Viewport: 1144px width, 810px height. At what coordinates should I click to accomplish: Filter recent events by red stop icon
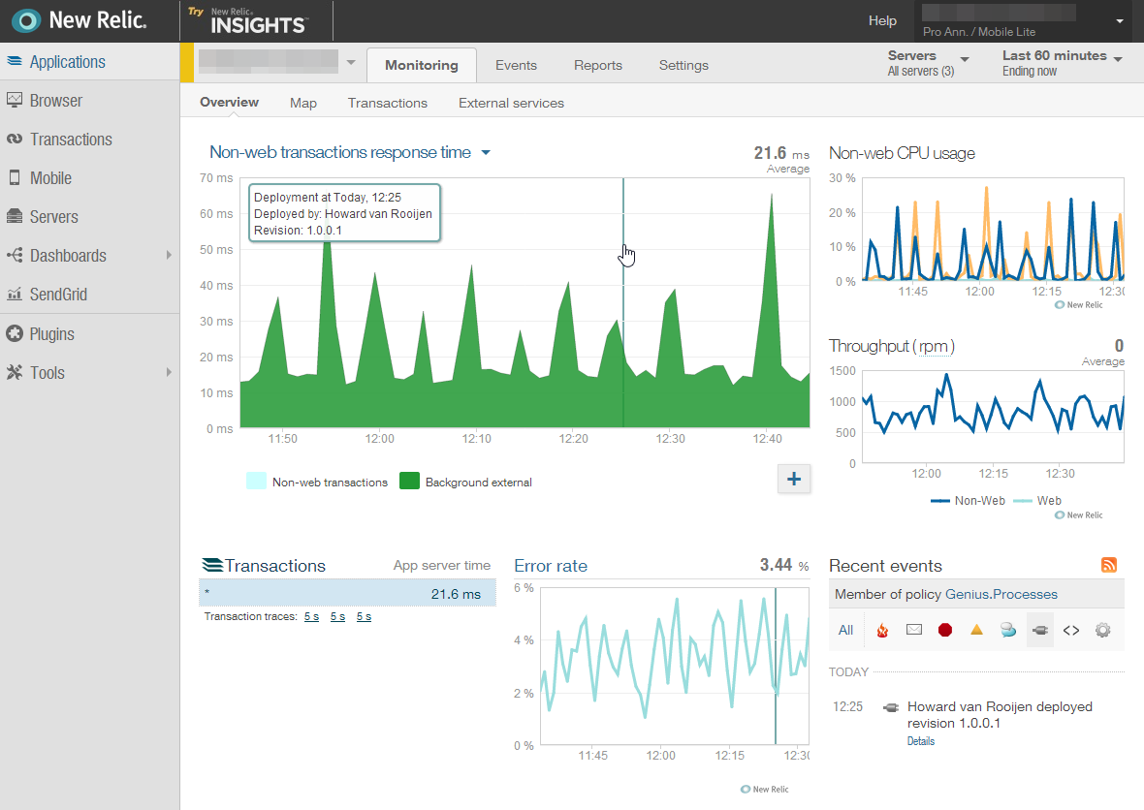click(945, 629)
